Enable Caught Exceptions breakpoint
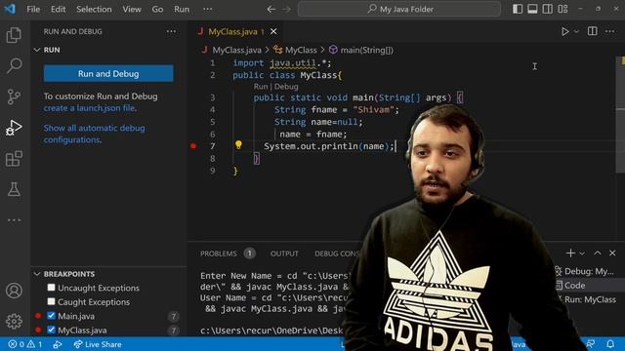 pyautogui.click(x=51, y=301)
